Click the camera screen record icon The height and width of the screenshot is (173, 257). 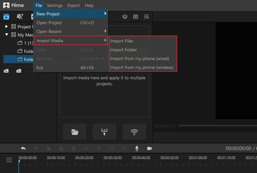tap(149, 148)
